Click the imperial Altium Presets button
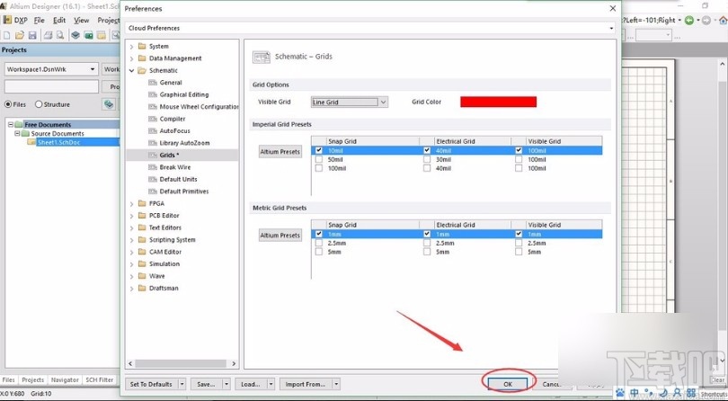The height and width of the screenshot is (401, 728). coord(280,152)
